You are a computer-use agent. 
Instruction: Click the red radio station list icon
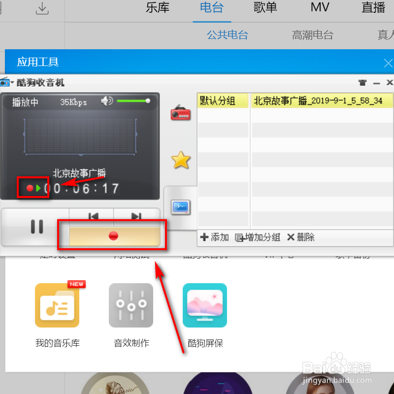[x=180, y=113]
